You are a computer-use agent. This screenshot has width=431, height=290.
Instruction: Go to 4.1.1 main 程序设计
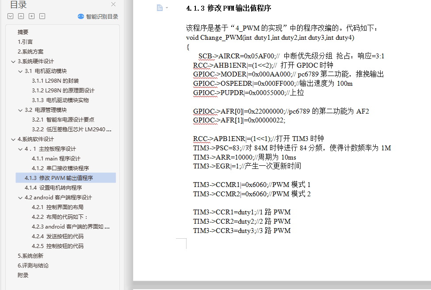(x=56, y=159)
